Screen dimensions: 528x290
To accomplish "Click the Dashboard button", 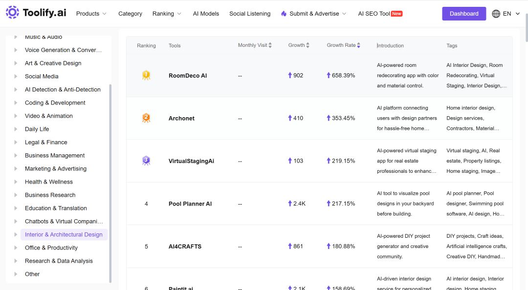I will [464, 14].
